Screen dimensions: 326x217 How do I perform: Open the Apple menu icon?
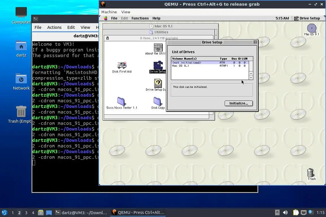pos(106,18)
